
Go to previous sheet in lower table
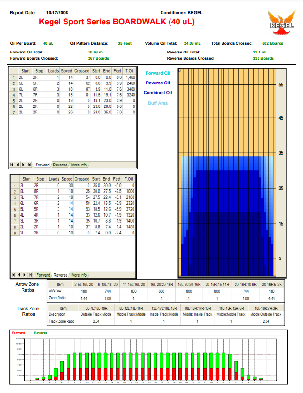tap(18, 275)
